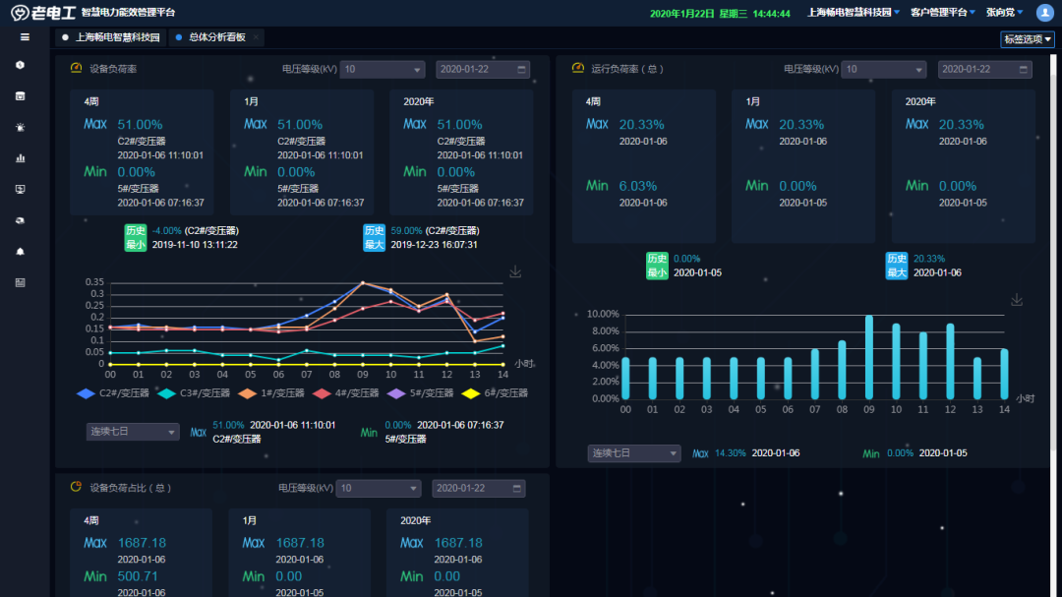Open 连续七日 dropdown under the line chart
Viewport: 1062px width, 597px height.
pyautogui.click(x=133, y=432)
